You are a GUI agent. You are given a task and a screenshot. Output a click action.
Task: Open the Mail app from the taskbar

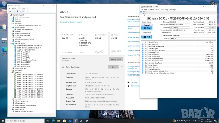click(x=70, y=121)
